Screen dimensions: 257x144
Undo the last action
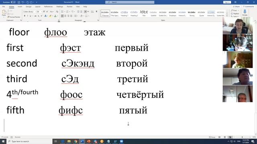click(x=22, y=2)
